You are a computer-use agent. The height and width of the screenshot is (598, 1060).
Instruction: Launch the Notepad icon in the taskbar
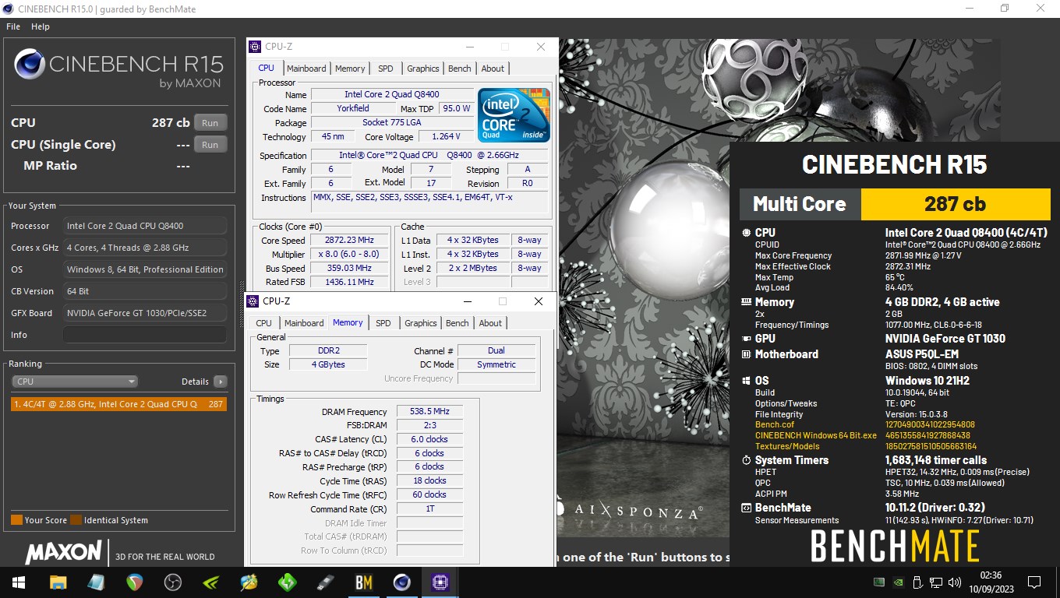click(x=96, y=582)
